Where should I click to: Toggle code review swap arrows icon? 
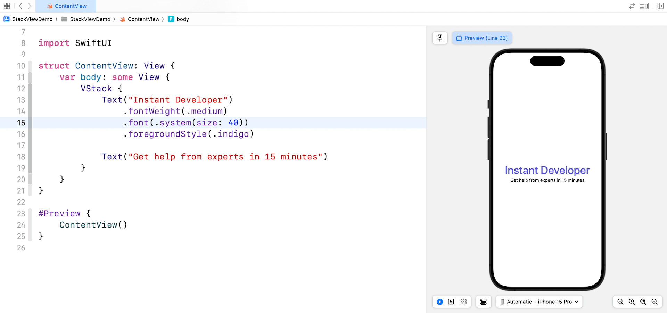coord(632,6)
